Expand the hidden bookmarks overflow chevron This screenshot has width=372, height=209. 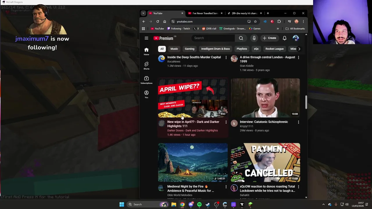[278, 29]
